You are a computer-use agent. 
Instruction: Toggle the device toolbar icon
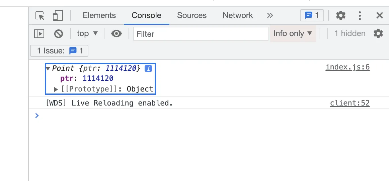tap(58, 16)
